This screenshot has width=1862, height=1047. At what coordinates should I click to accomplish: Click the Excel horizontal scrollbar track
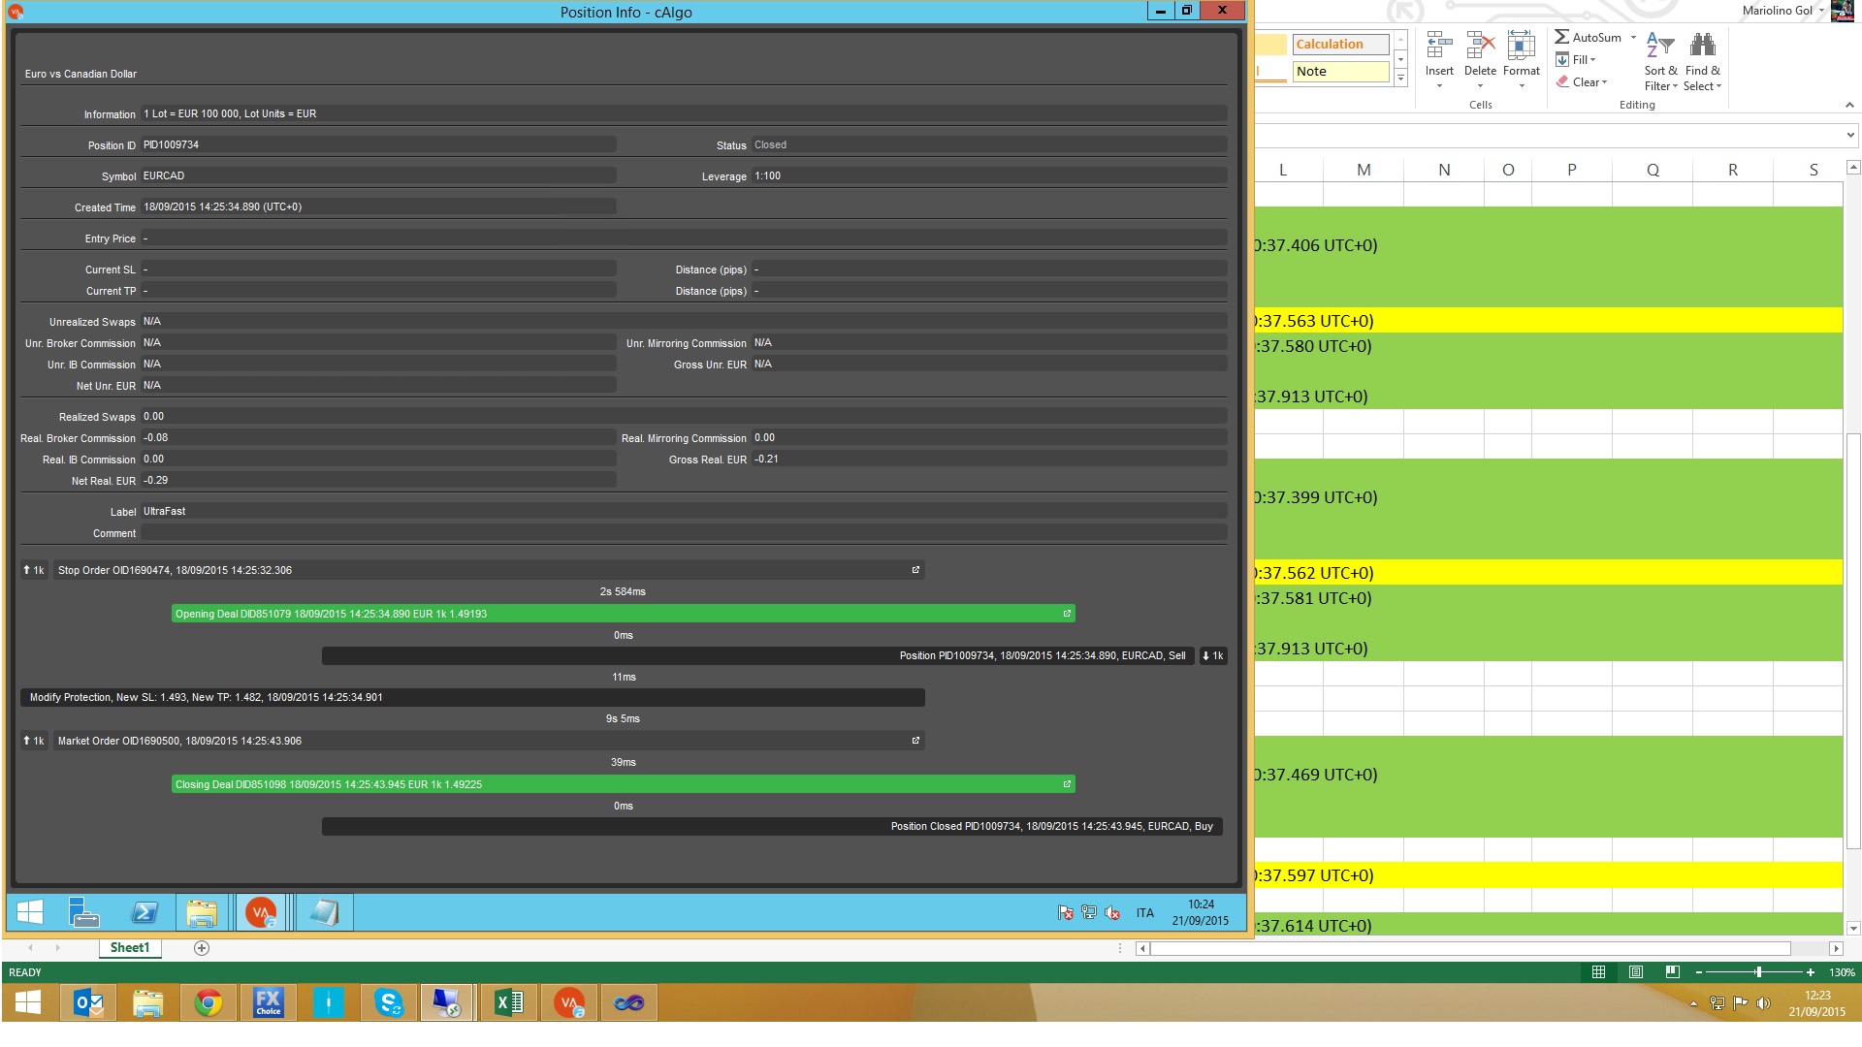(x=1470, y=948)
